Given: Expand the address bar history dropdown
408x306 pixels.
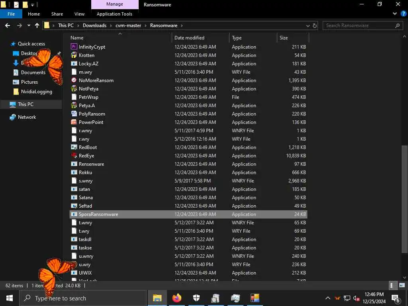Looking at the screenshot, I should pyautogui.click(x=308, y=25).
